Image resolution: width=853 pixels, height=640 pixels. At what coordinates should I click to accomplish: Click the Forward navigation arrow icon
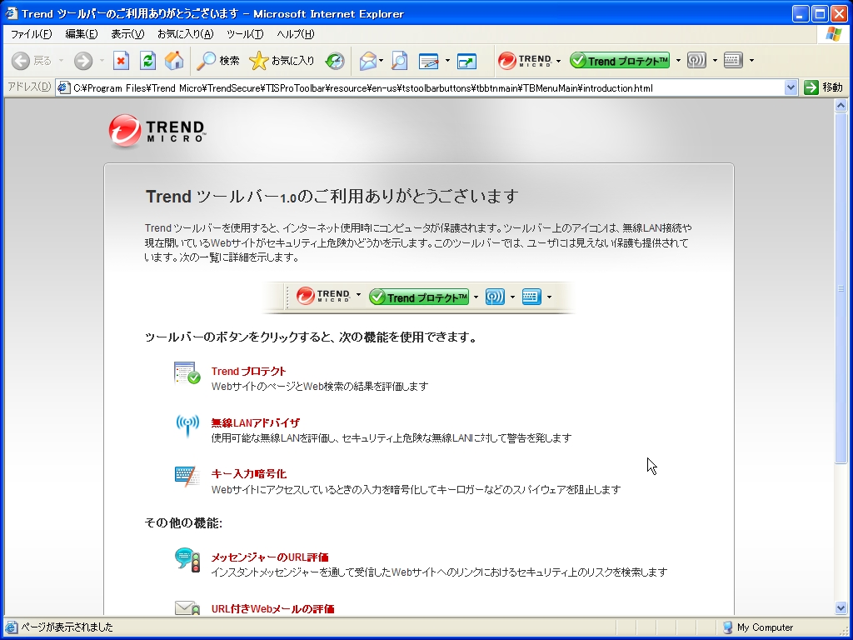tap(83, 60)
